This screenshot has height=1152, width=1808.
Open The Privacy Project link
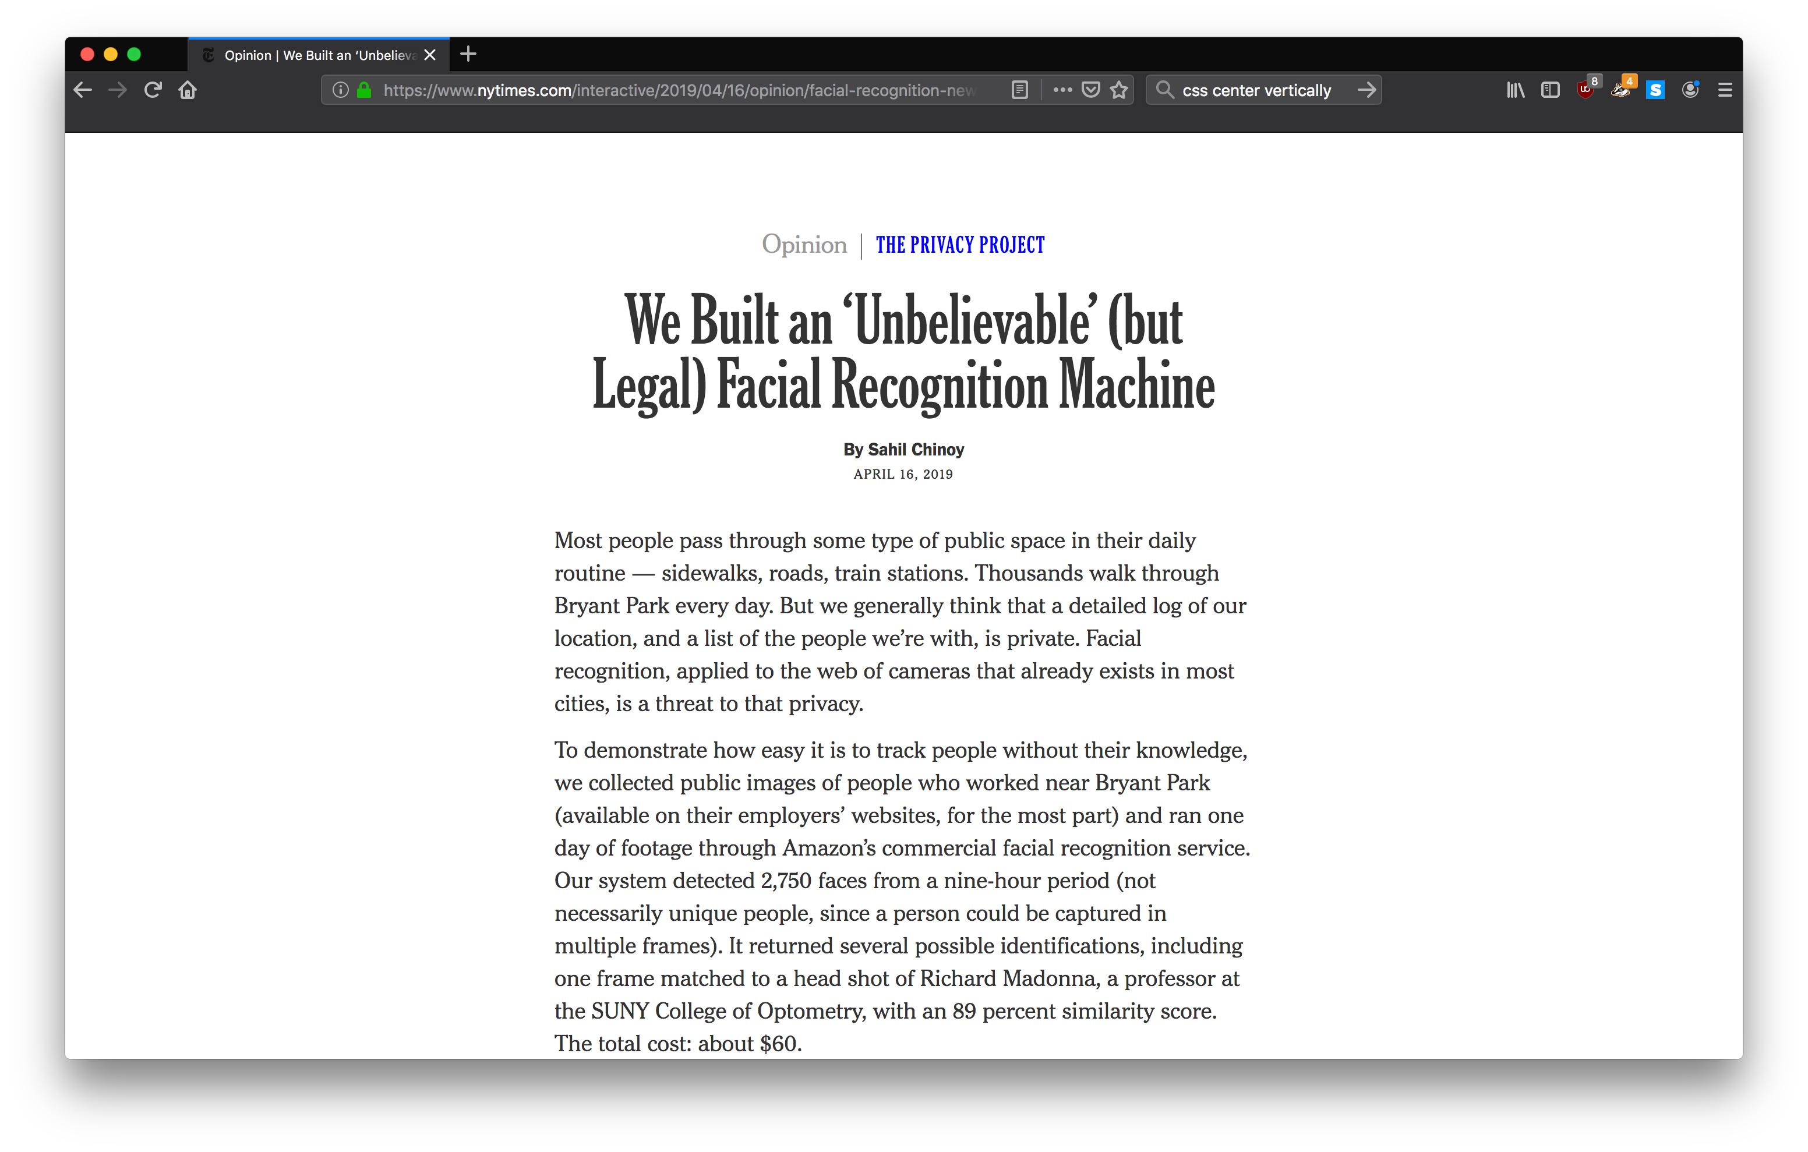(x=959, y=245)
